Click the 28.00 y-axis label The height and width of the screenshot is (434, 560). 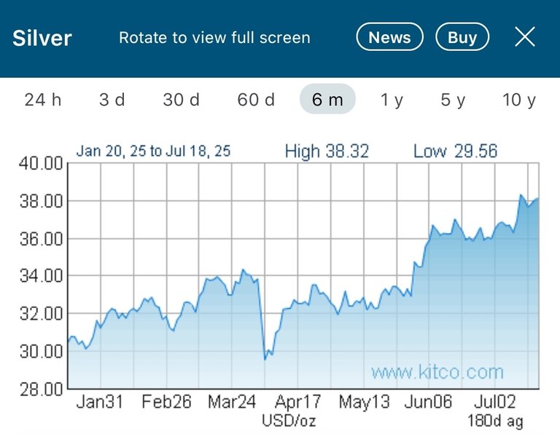pyautogui.click(x=41, y=389)
